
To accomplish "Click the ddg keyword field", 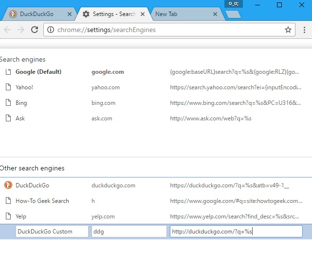I will 129,231.
